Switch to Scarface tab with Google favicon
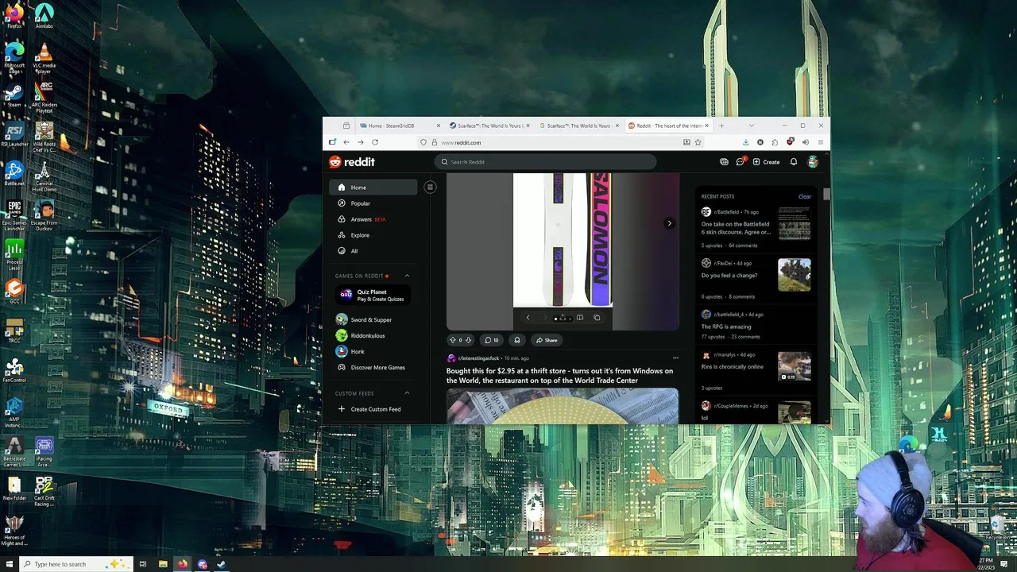Viewport: 1017px width, 572px height. (x=579, y=126)
